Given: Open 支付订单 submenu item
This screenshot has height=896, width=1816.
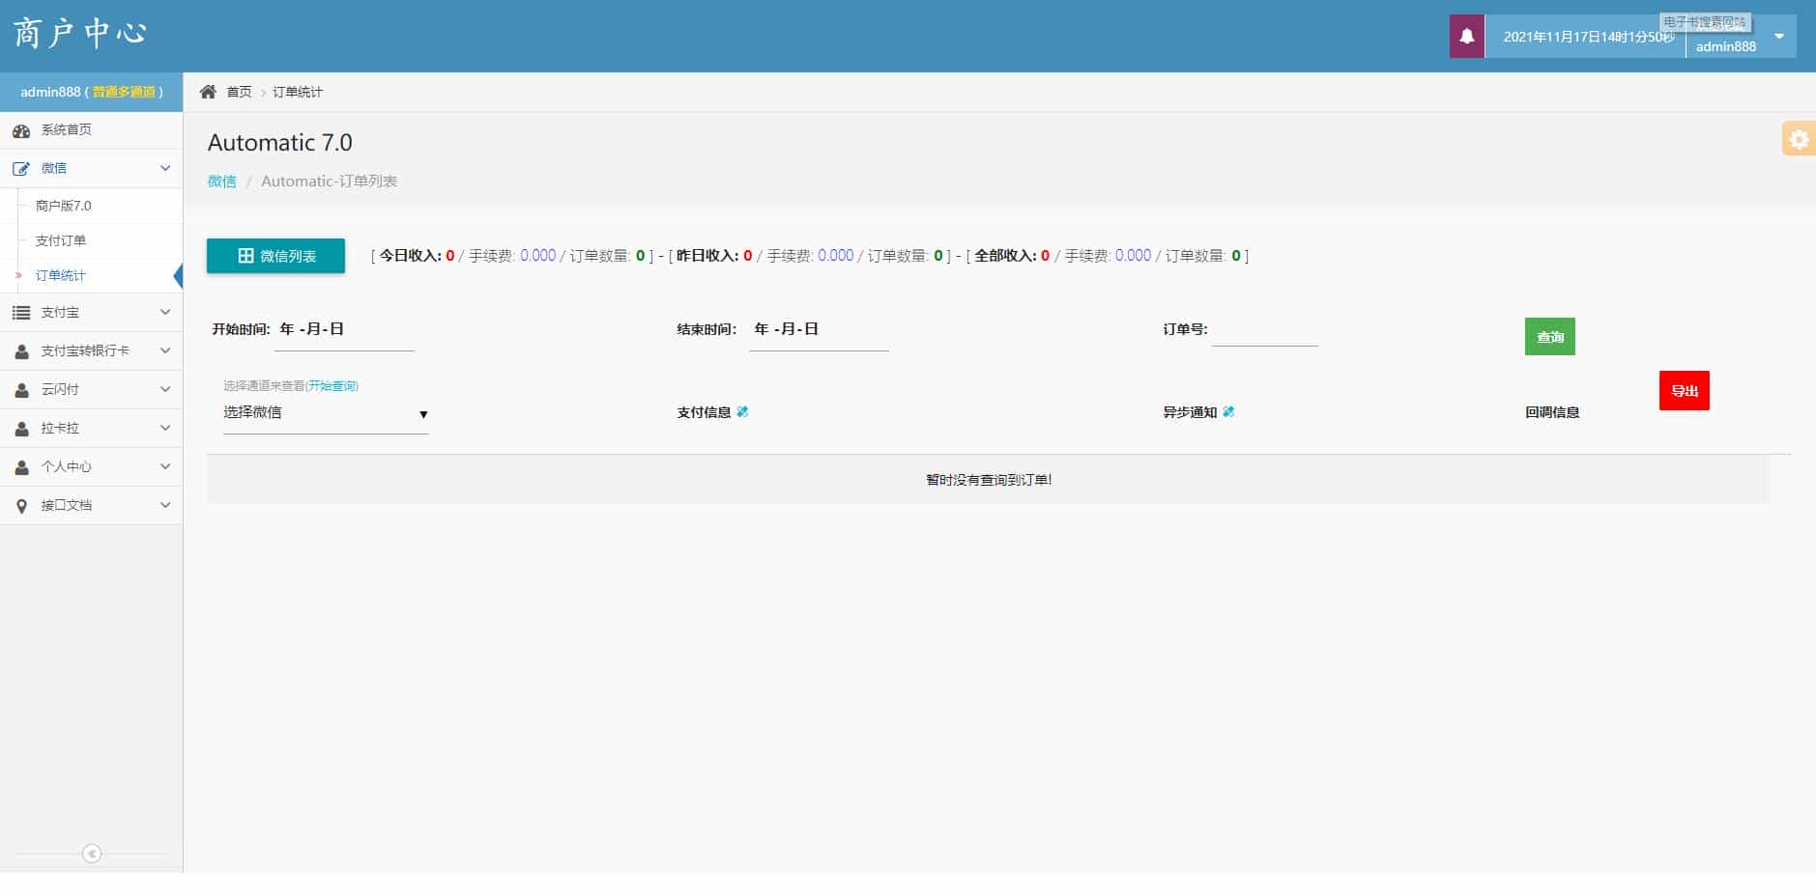Looking at the screenshot, I should (x=61, y=240).
